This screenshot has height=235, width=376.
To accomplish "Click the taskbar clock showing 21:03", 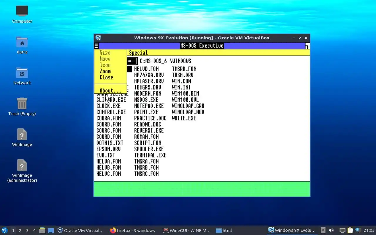I will 369,230.
